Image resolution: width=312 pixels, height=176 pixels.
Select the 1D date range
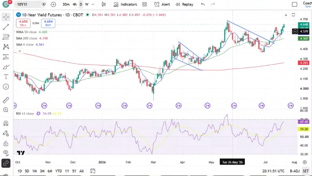tap(20, 171)
